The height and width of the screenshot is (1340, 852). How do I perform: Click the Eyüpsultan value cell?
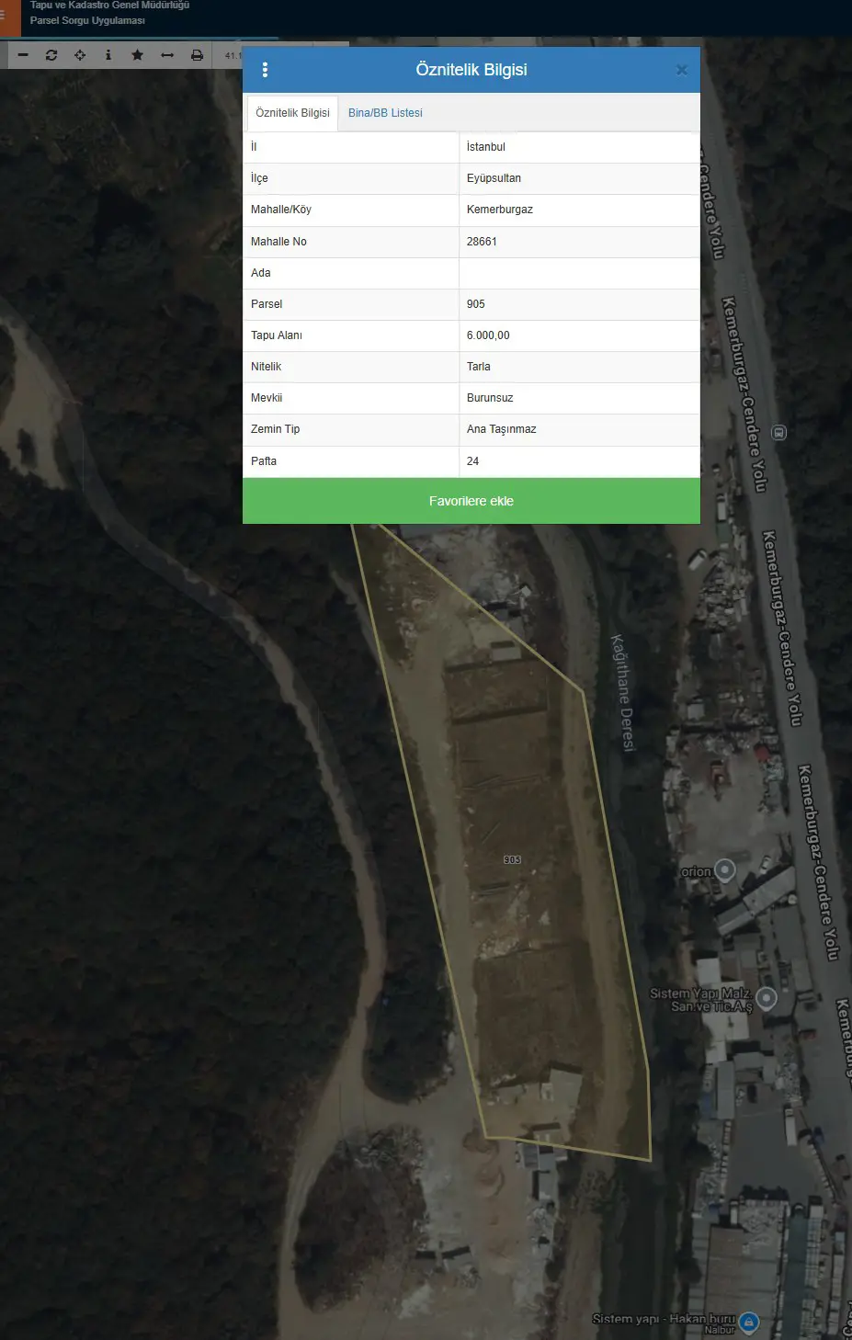click(579, 178)
